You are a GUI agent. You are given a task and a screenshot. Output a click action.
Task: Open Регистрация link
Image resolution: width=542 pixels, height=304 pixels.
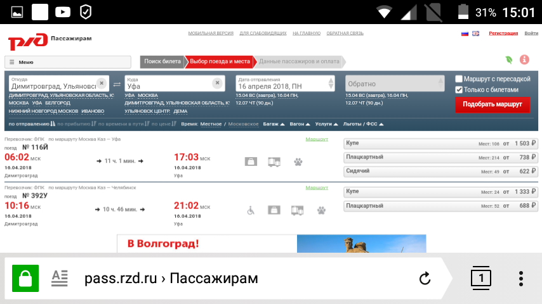pos(503,33)
